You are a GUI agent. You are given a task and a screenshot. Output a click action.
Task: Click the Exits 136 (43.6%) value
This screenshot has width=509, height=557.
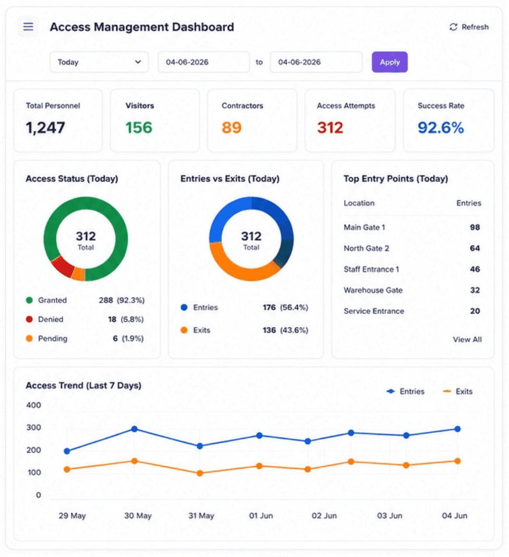click(285, 330)
